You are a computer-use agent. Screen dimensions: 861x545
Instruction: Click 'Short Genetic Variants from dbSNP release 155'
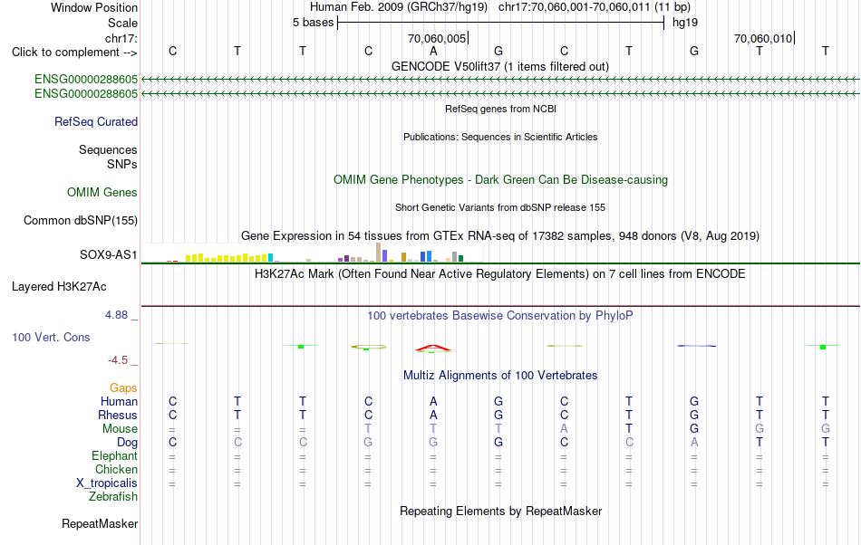click(x=500, y=207)
